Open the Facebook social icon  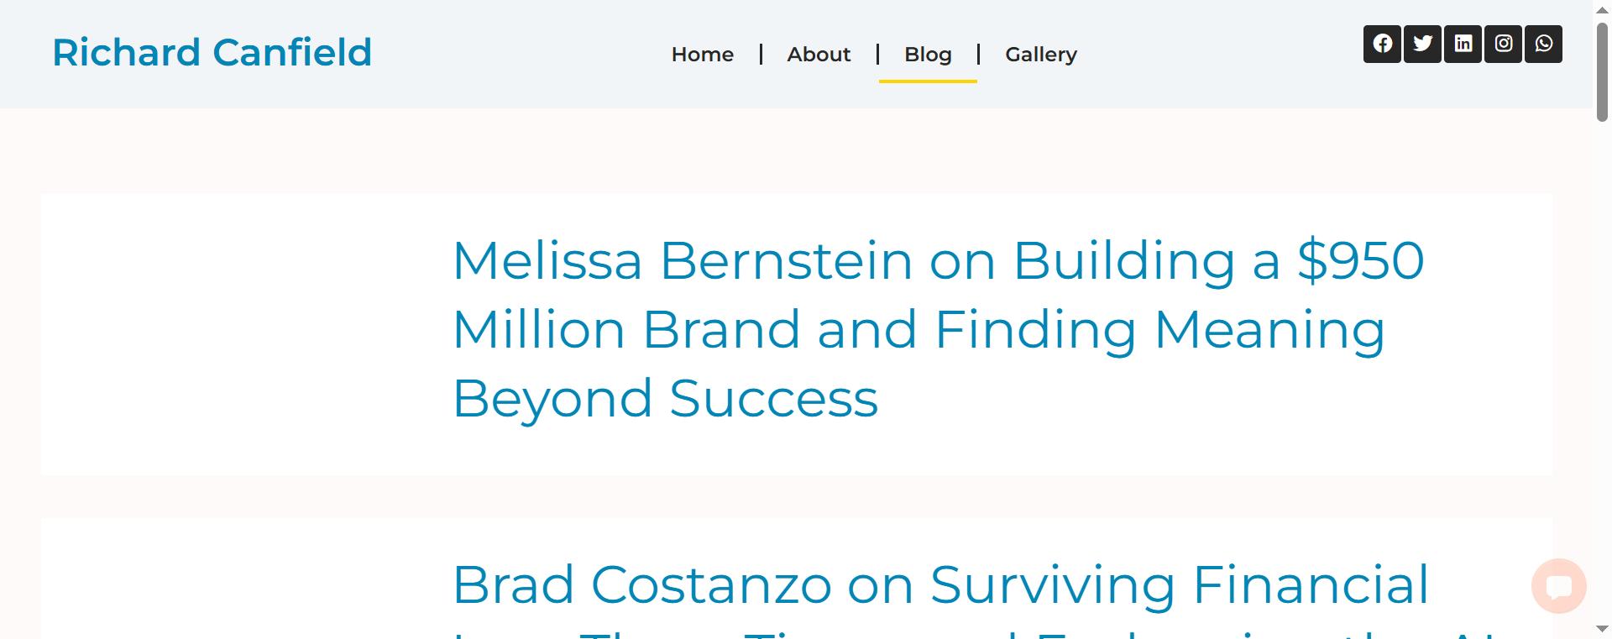point(1383,44)
